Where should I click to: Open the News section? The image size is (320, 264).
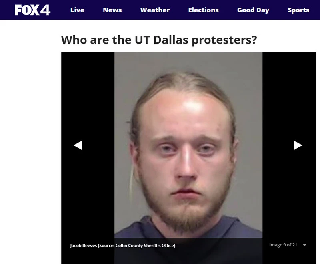[112, 10]
